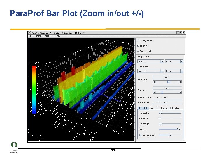Click the Function name field
Image resolution: width=210 pixels, height=158 pixels.
point(167,78)
